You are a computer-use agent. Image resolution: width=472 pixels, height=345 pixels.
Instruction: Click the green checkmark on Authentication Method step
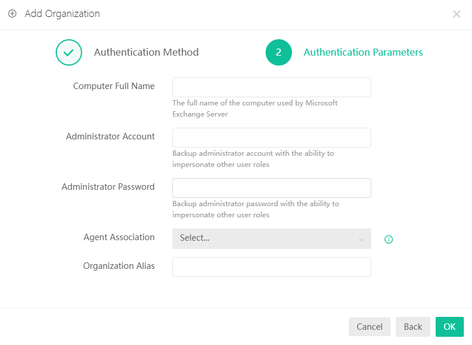tap(69, 52)
